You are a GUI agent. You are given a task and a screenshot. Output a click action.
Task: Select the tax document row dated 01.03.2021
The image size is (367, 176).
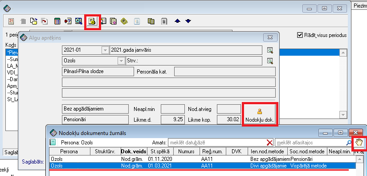202,166
